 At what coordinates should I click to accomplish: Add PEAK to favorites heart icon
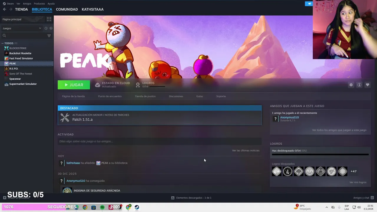point(367,85)
